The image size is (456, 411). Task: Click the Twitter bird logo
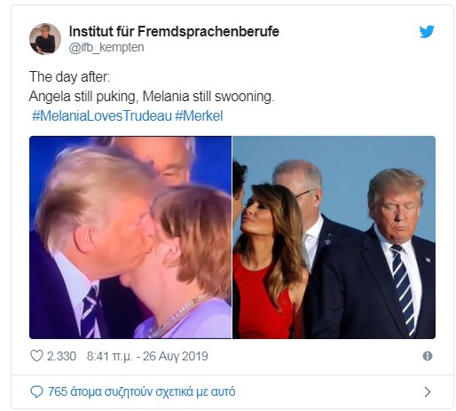tap(427, 32)
